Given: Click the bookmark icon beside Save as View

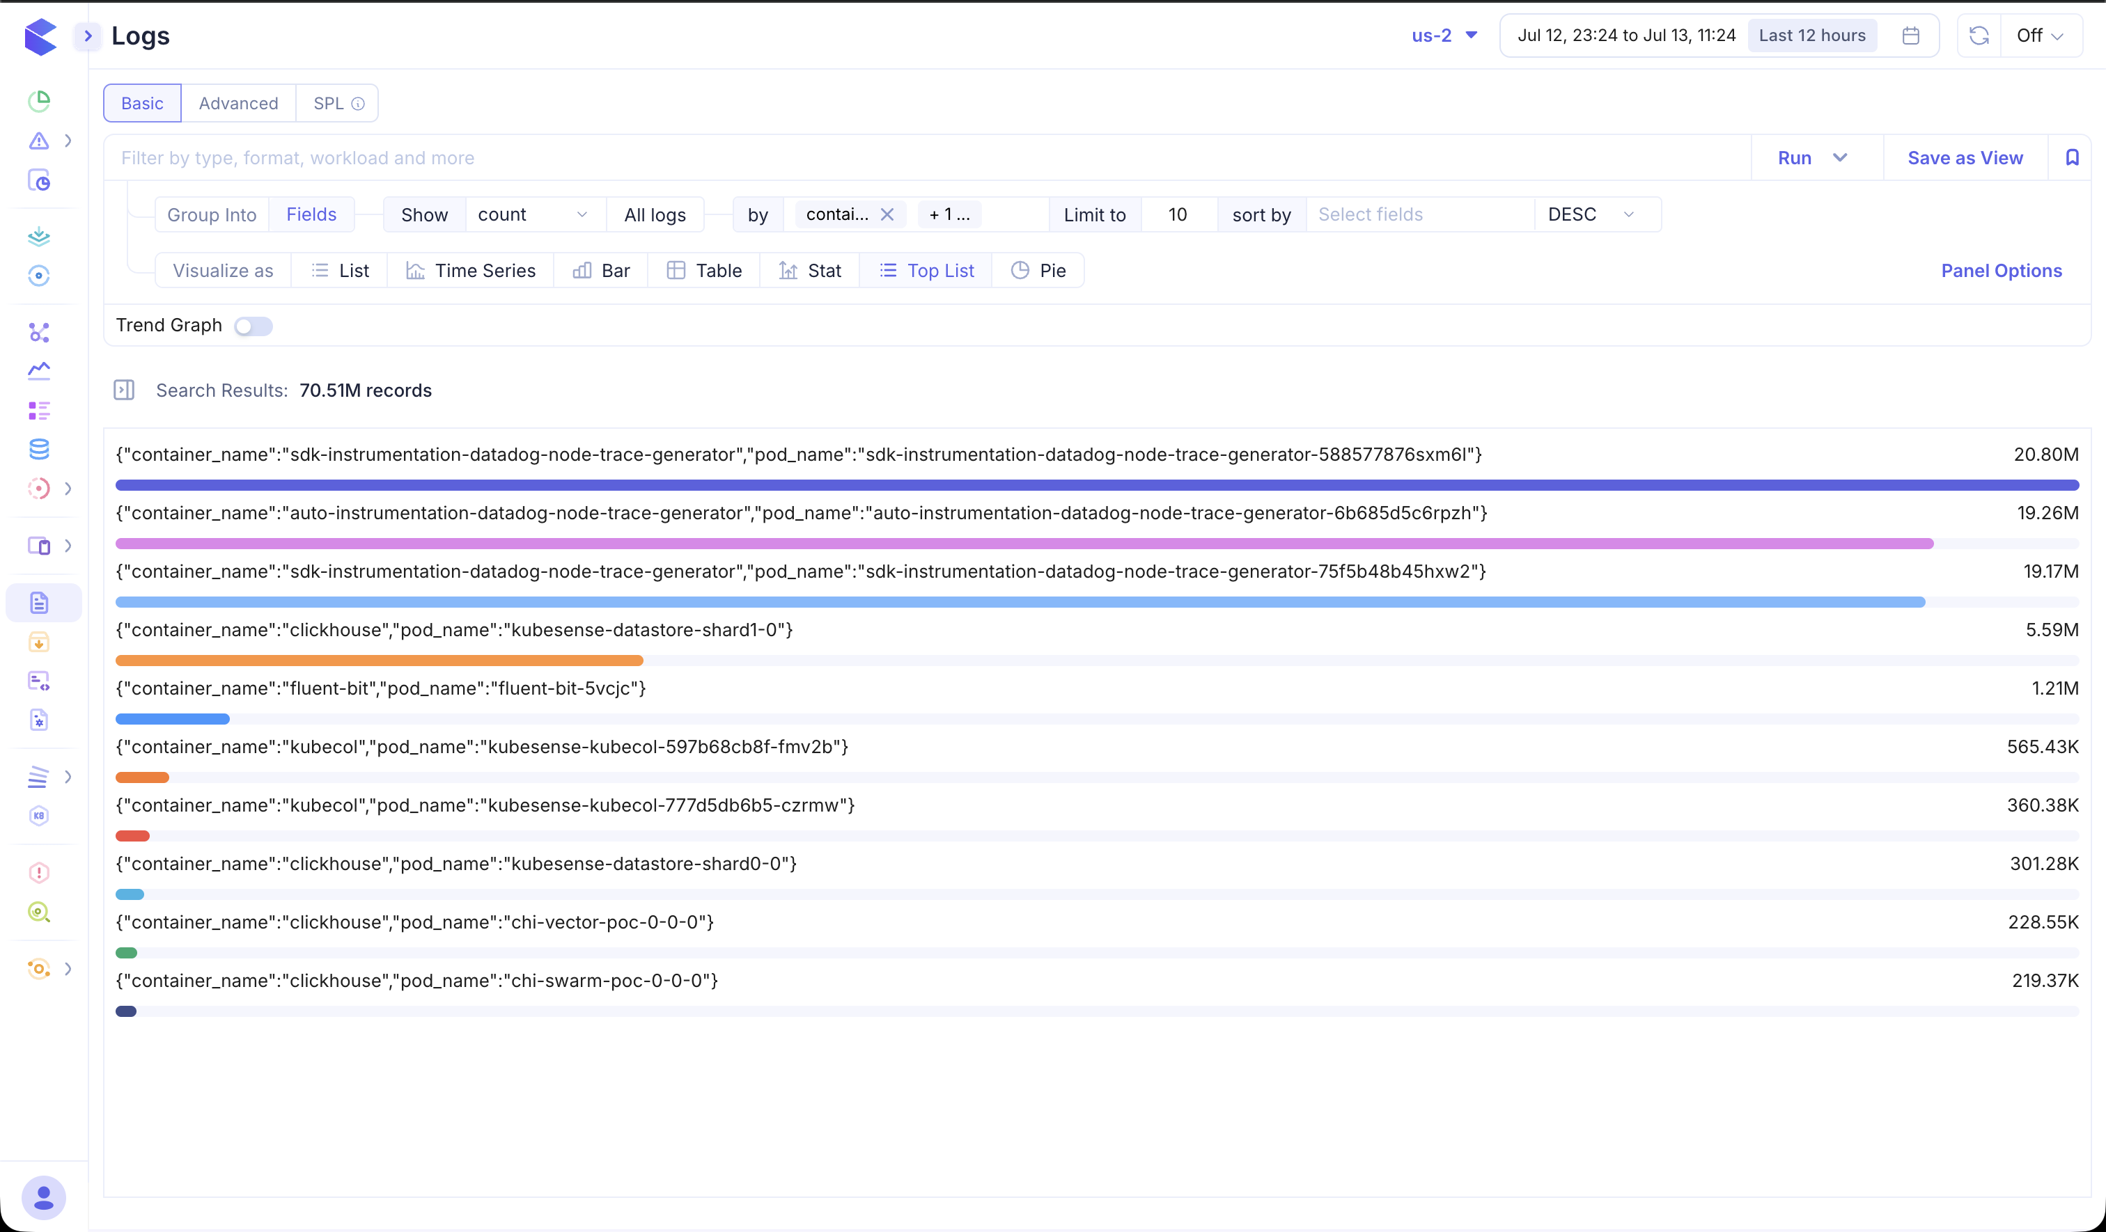Looking at the screenshot, I should 2072,157.
